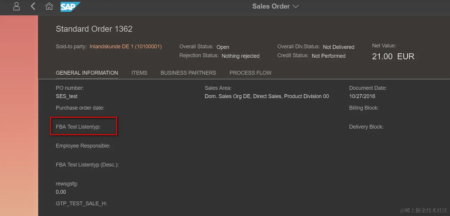Click the Document Date 10/27/2016 value
Image resolution: width=450 pixels, height=216 pixels.
(362, 96)
